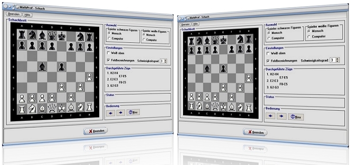The height and width of the screenshot is (165, 351).
Task: Toggle 'Weiß oben' checkbox in left window
Action: click(109, 53)
